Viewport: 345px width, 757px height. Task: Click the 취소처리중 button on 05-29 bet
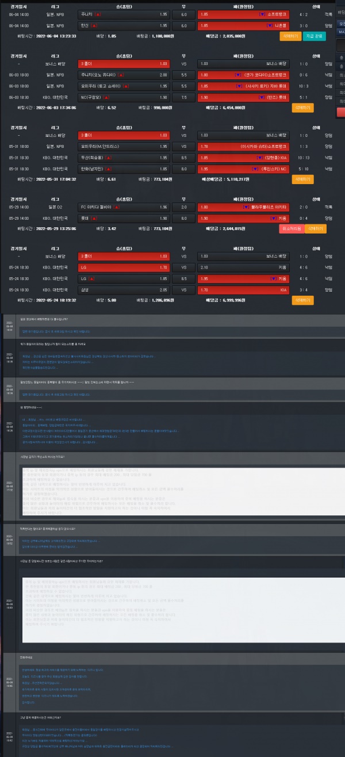pyautogui.click(x=291, y=229)
